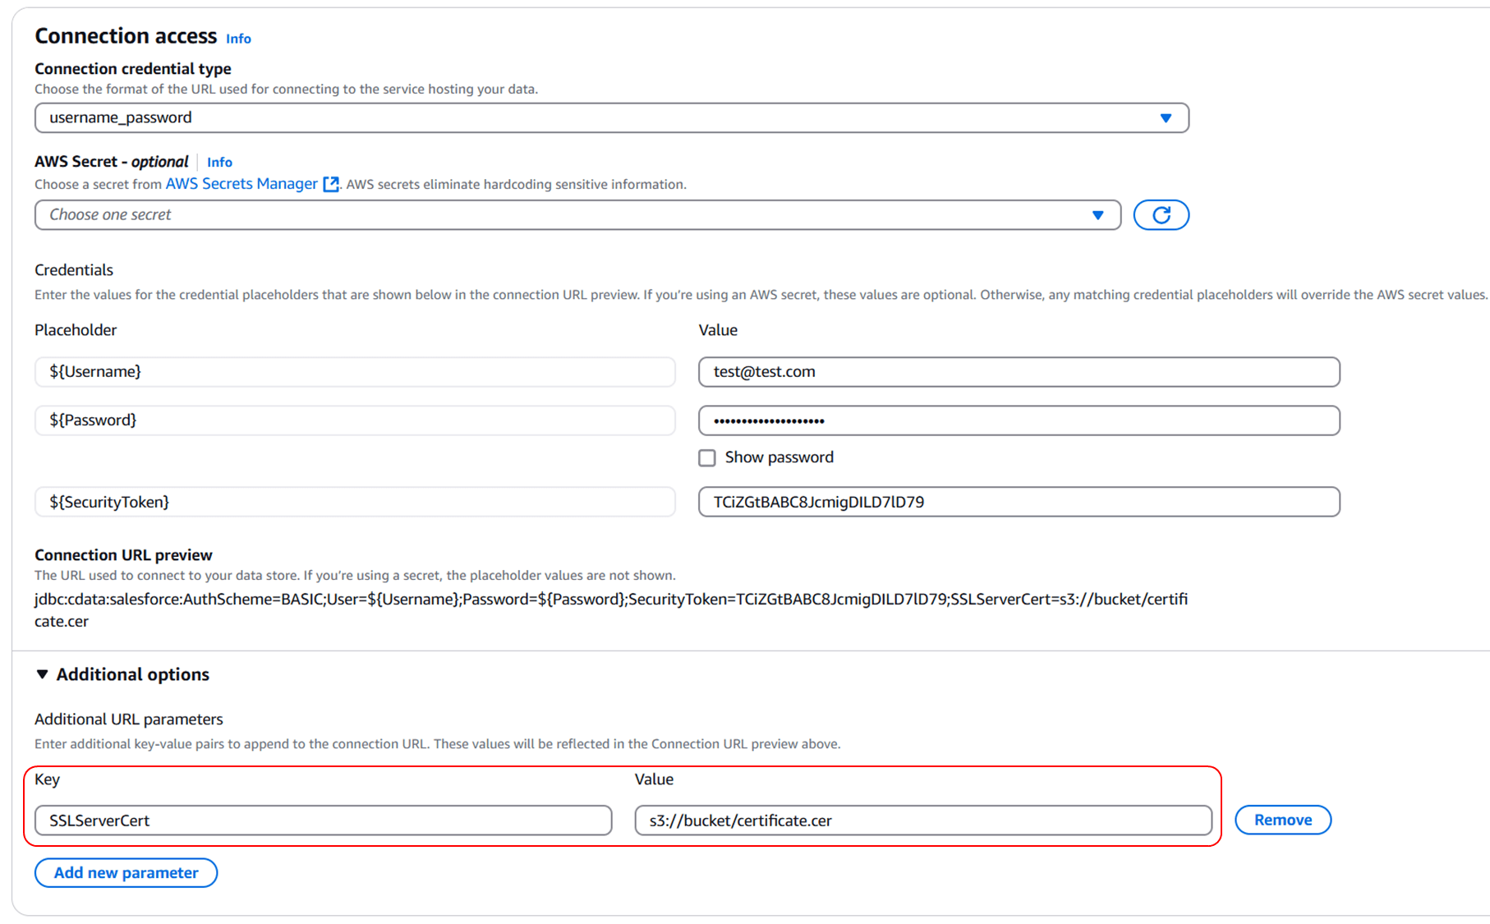Collapse the Additional options section triangle
Viewport: 1490px width, 924px height.
[41, 673]
